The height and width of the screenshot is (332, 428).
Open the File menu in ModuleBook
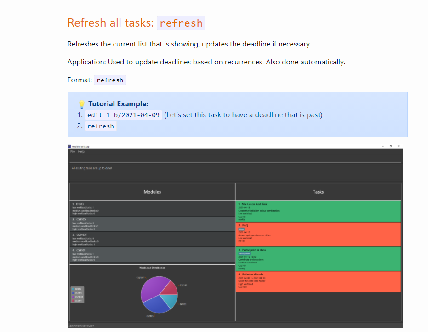(x=72, y=152)
